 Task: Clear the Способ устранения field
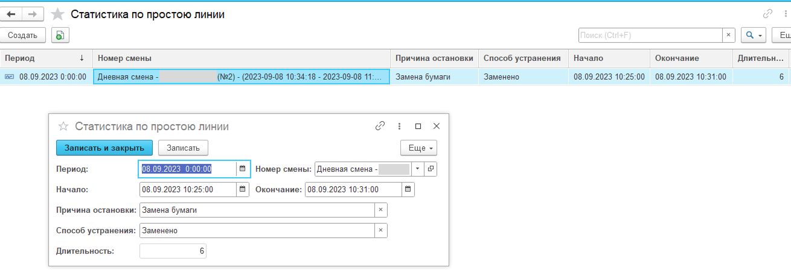380,231
